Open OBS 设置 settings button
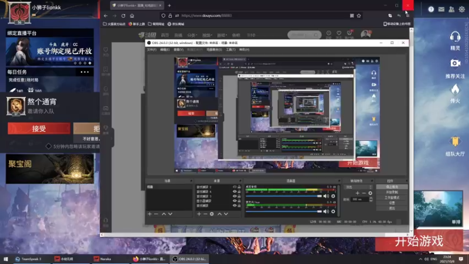 pyautogui.click(x=392, y=203)
